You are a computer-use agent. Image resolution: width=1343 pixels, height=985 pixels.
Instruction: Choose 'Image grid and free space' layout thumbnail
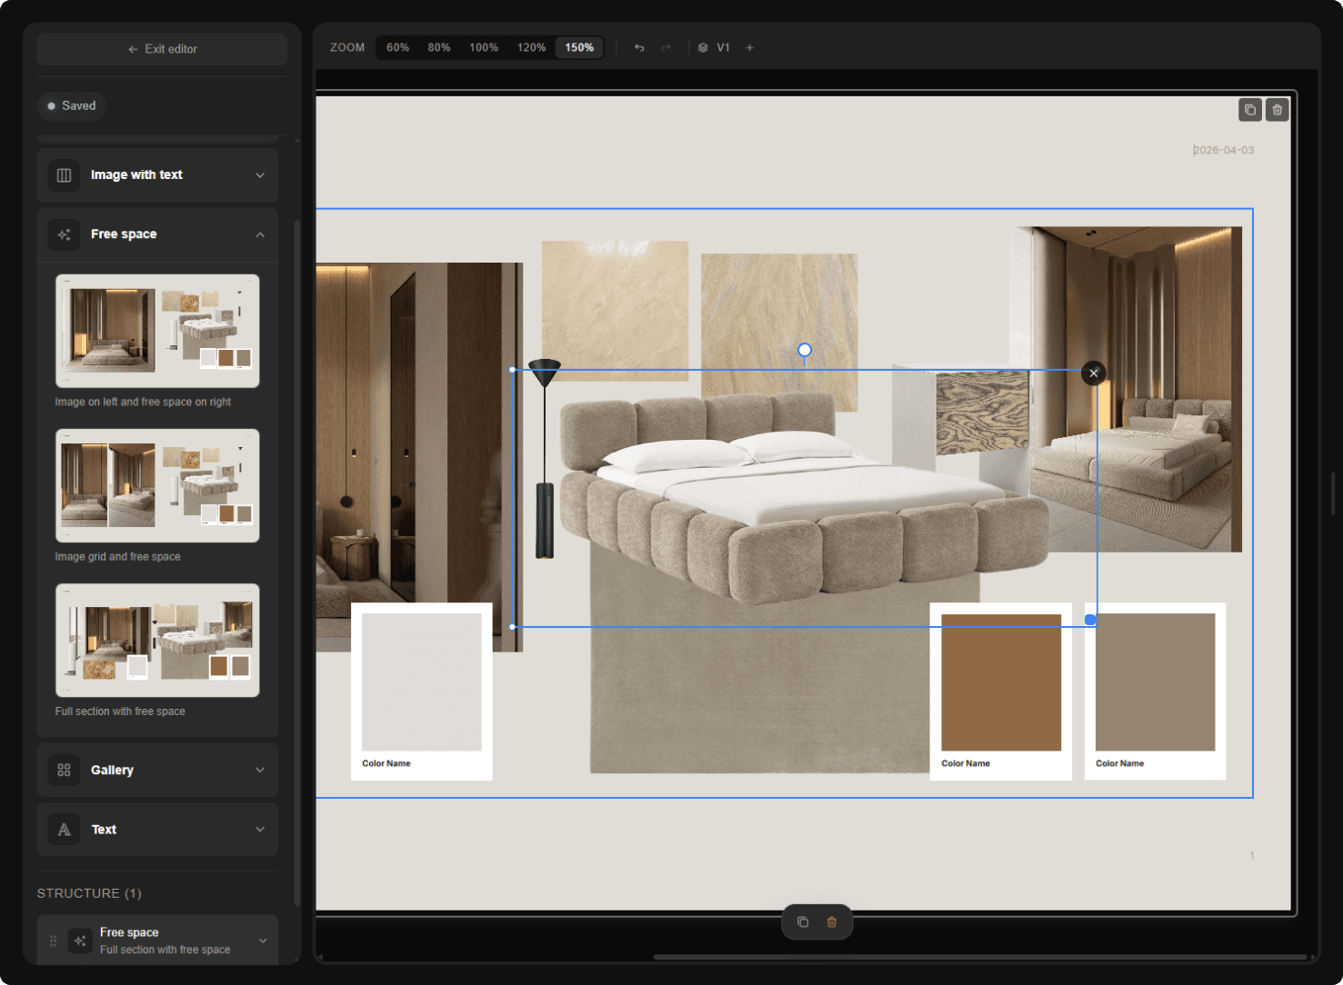(157, 486)
